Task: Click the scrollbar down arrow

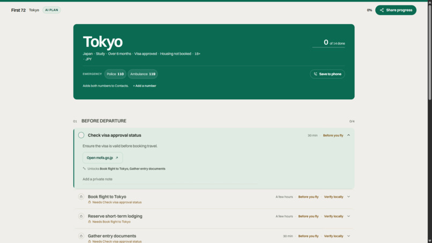Action: click(x=430, y=241)
